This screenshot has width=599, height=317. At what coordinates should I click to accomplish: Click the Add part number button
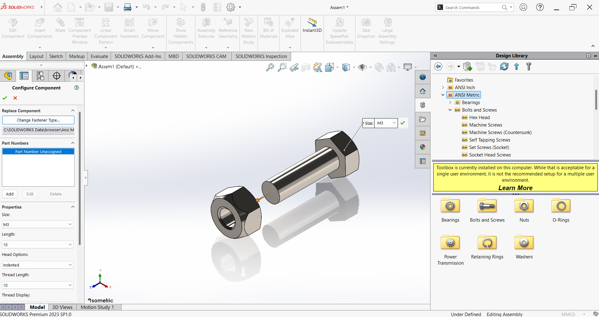(10, 194)
